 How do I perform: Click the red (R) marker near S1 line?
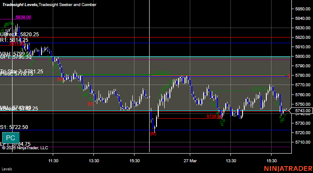pyautogui.click(x=153, y=134)
